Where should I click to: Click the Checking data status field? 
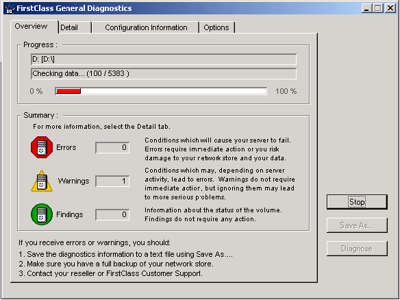(164, 73)
